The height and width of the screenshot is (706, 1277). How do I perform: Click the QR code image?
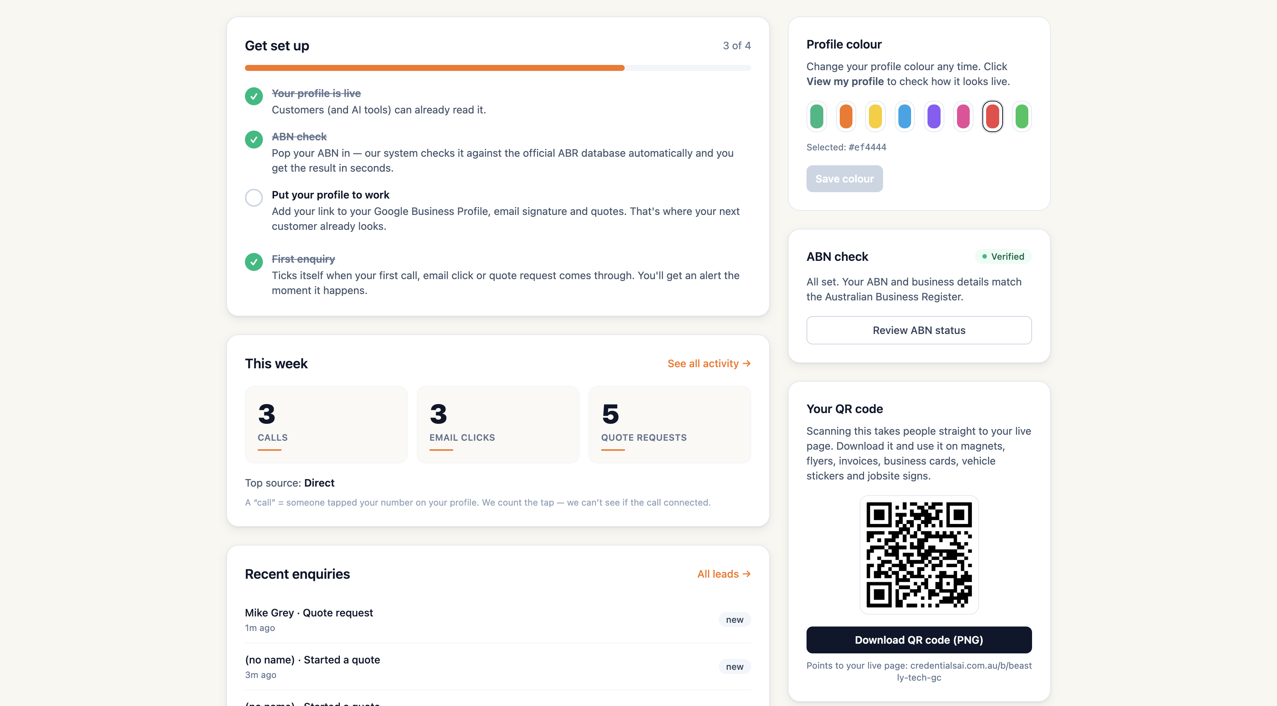pos(919,555)
